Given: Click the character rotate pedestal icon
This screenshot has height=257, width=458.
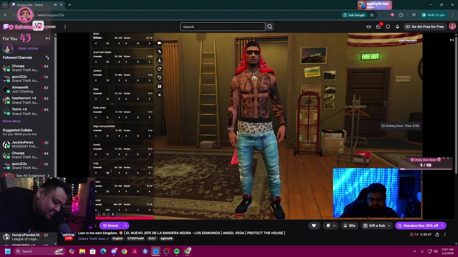Looking at the screenshot, I should coord(160,60).
